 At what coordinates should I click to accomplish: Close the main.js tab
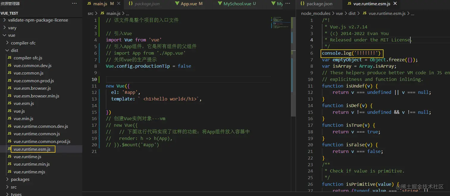pos(119,4)
